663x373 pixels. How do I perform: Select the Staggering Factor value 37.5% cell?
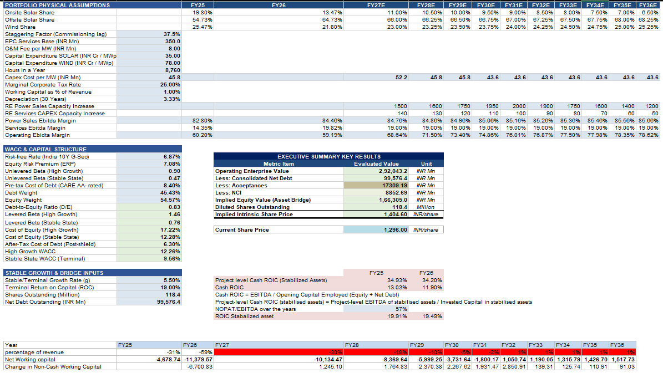coord(149,34)
